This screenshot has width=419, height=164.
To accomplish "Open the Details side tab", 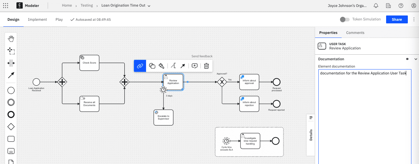I will (x=311, y=135).
